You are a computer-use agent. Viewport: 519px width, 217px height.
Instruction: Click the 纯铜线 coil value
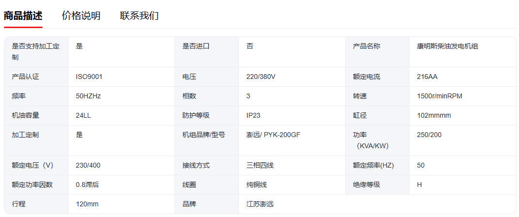256,185
